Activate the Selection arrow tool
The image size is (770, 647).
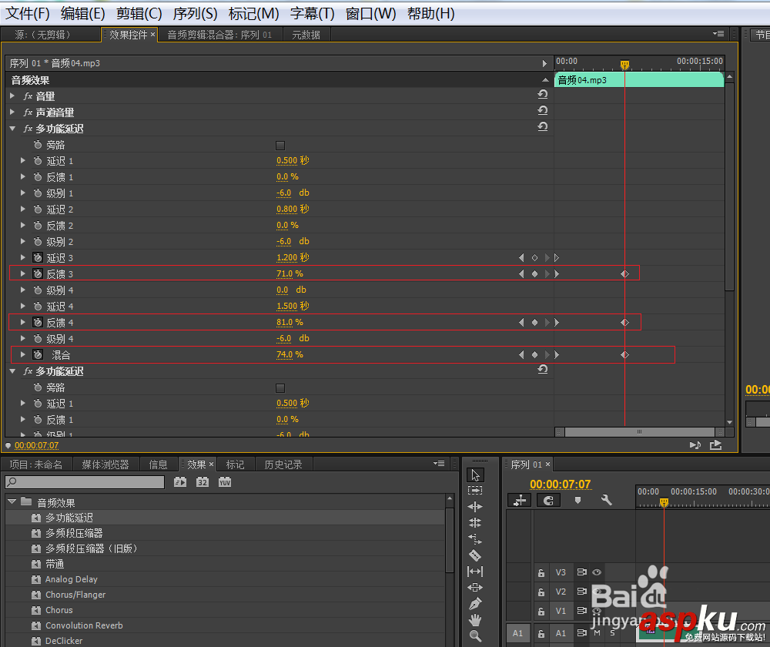coord(475,475)
